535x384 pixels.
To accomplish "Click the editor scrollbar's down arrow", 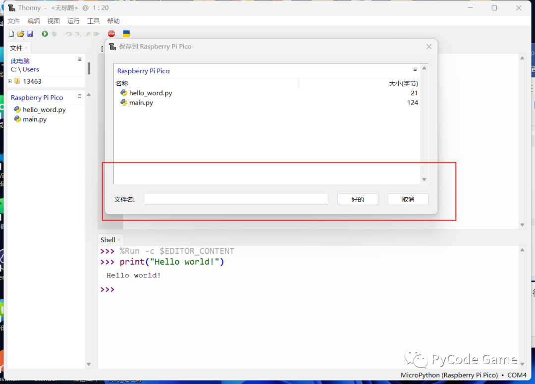I will (x=522, y=225).
